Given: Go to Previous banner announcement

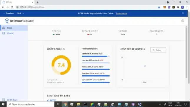Looking at the screenshot, I should pos(9,13).
